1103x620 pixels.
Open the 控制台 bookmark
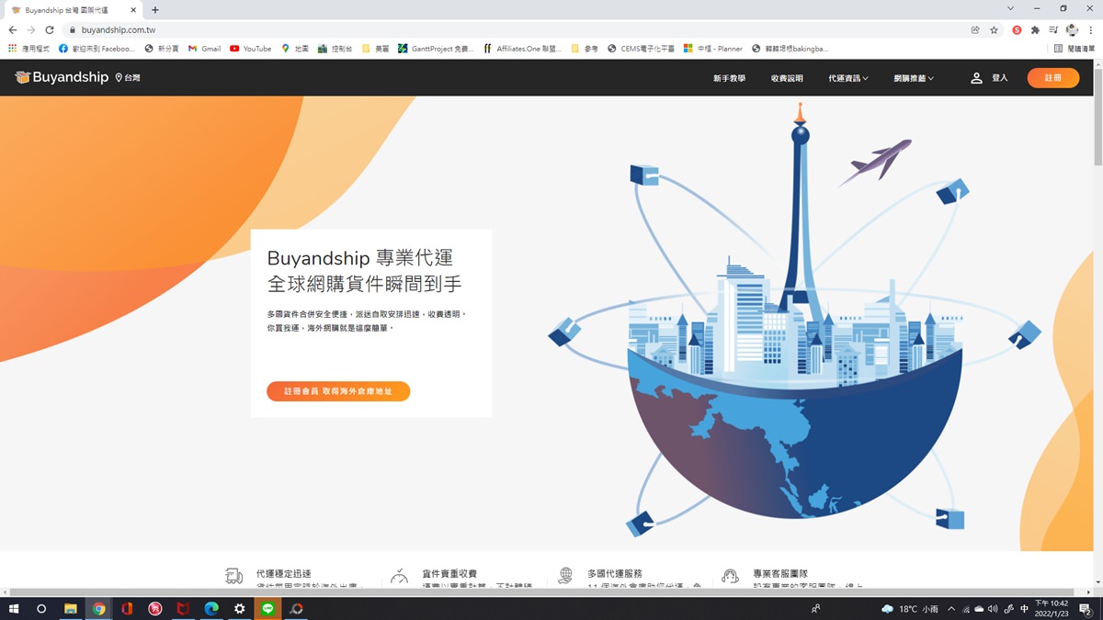335,49
